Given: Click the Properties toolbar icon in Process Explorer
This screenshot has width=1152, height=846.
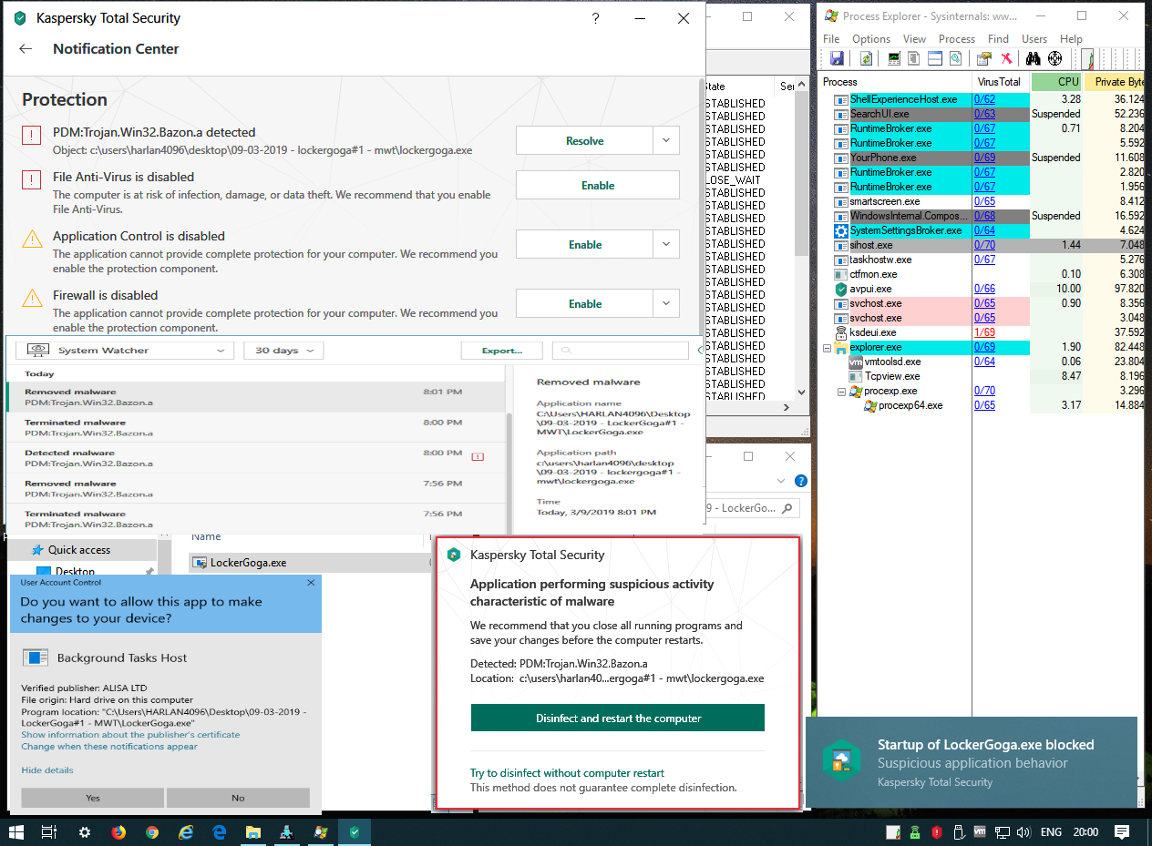Looking at the screenshot, I should tap(983, 58).
